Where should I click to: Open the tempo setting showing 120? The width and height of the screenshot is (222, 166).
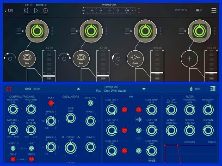[9, 11]
